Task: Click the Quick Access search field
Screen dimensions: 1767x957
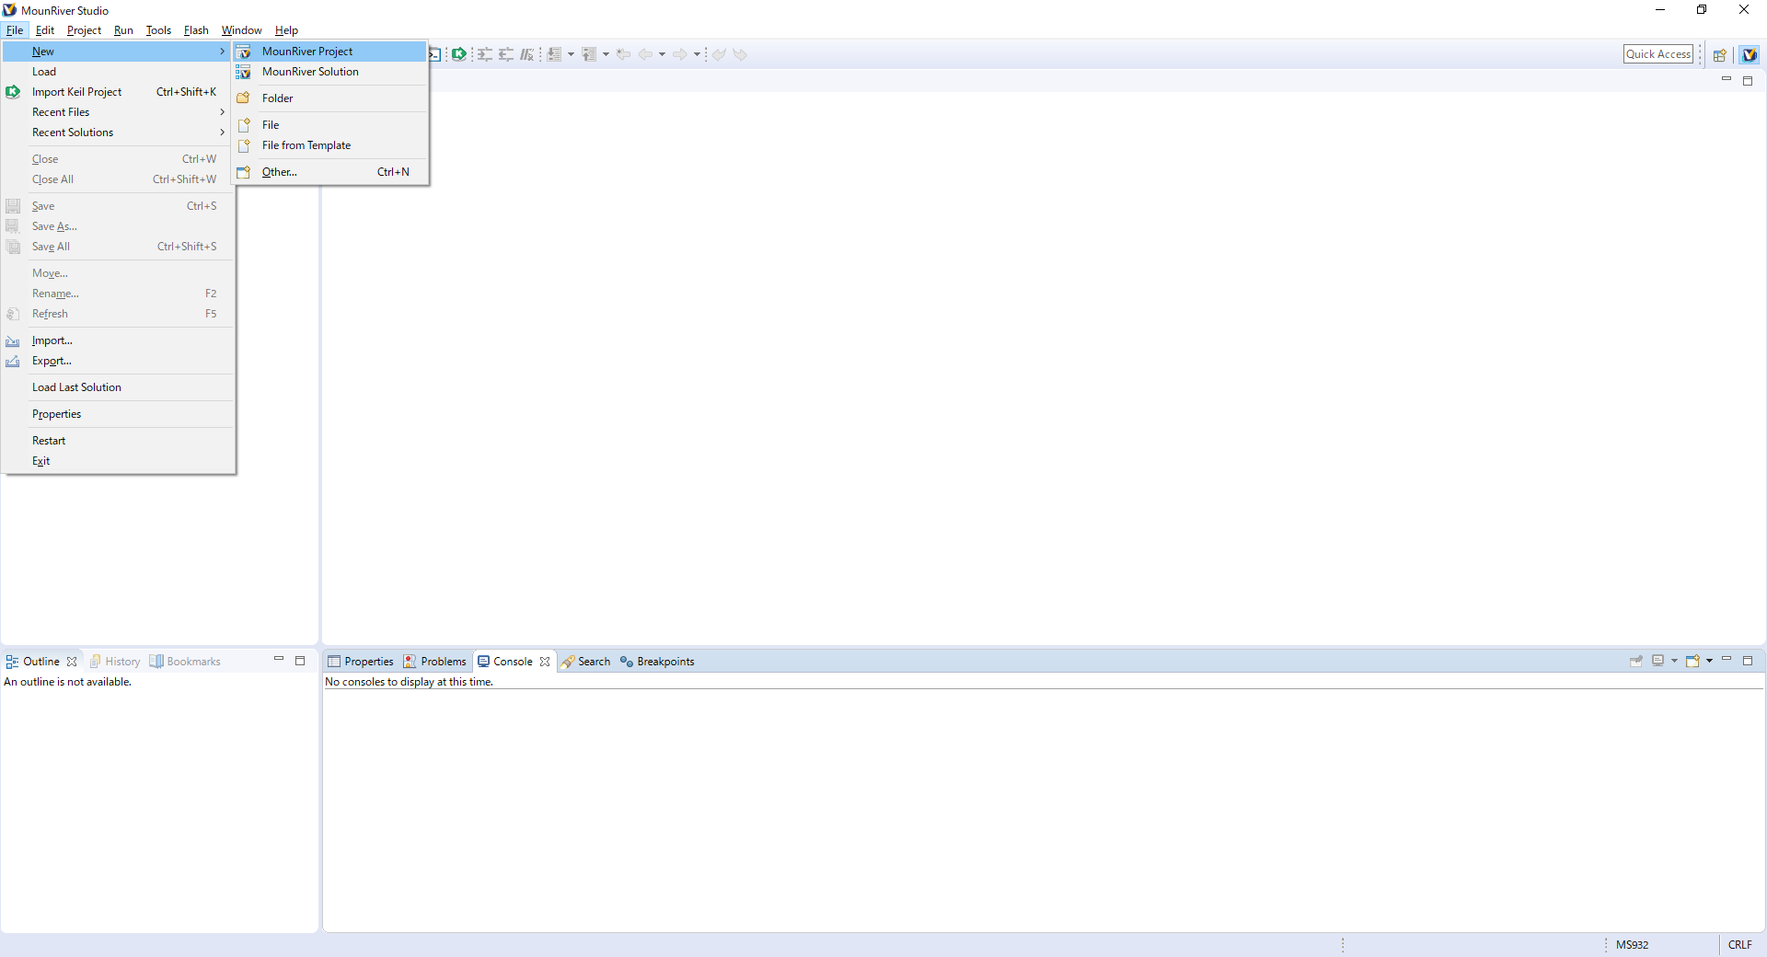Action: pyautogui.click(x=1658, y=54)
